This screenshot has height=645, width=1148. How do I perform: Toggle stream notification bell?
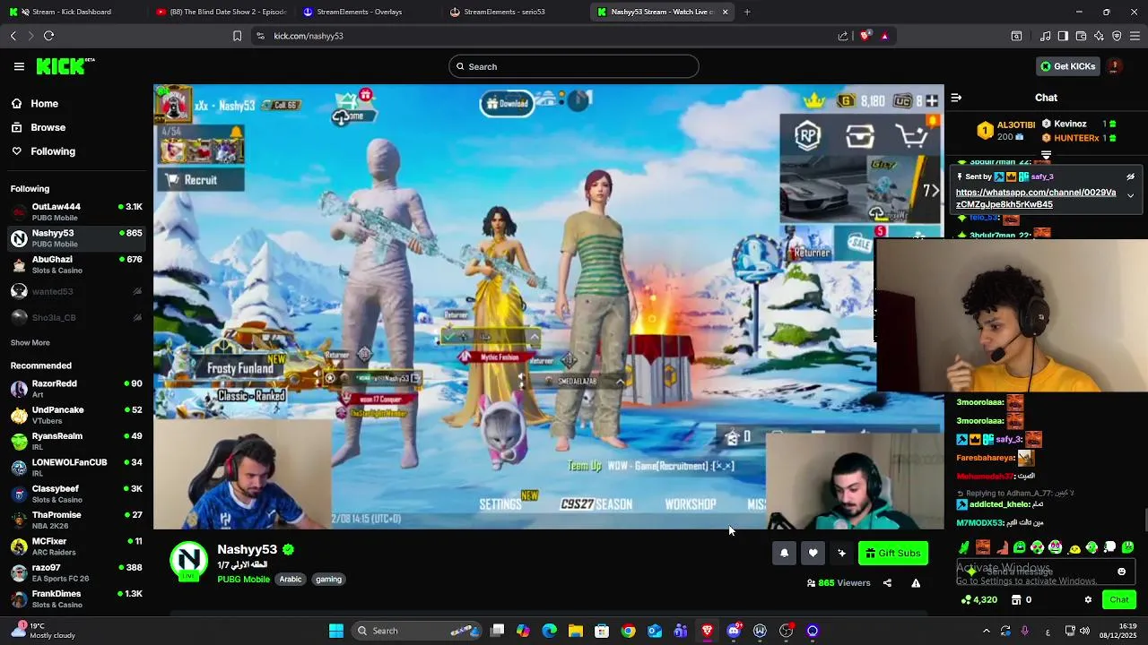784,553
